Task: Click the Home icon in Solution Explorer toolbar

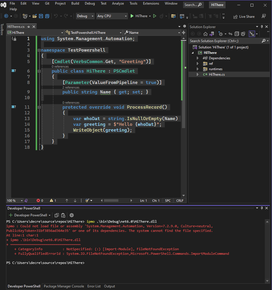Action: coord(205,34)
